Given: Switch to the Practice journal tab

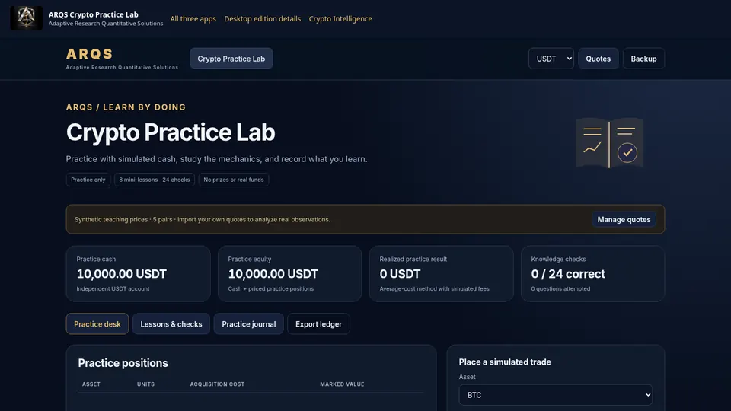Looking at the screenshot, I should pos(249,324).
